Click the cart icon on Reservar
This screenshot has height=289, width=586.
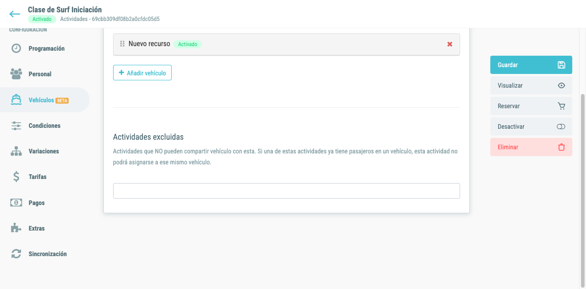click(x=561, y=106)
